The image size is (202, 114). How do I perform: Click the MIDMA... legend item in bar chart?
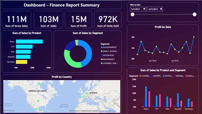pos(179,76)
